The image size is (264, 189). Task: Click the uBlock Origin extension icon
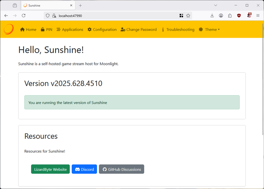click(239, 15)
